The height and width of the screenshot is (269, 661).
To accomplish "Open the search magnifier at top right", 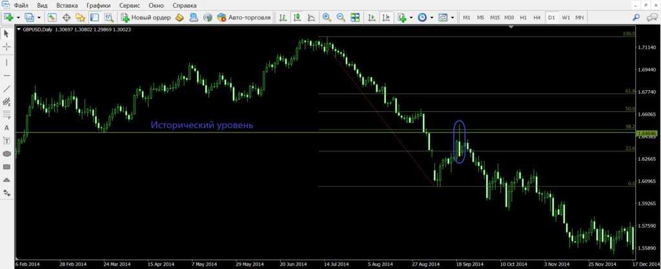I will 636,17.
